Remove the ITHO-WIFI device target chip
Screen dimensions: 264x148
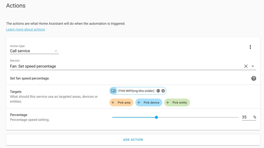tap(163, 91)
